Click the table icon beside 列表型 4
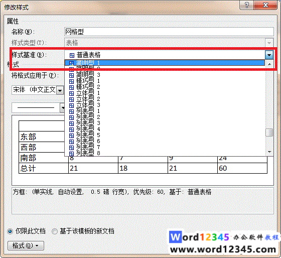Screen dimensions: 281x258 tap(71, 130)
